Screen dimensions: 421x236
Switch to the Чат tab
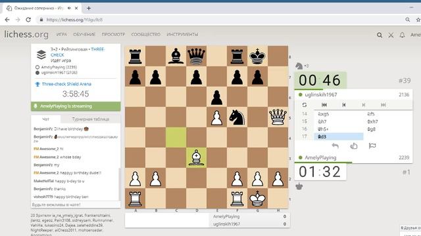tap(45, 119)
